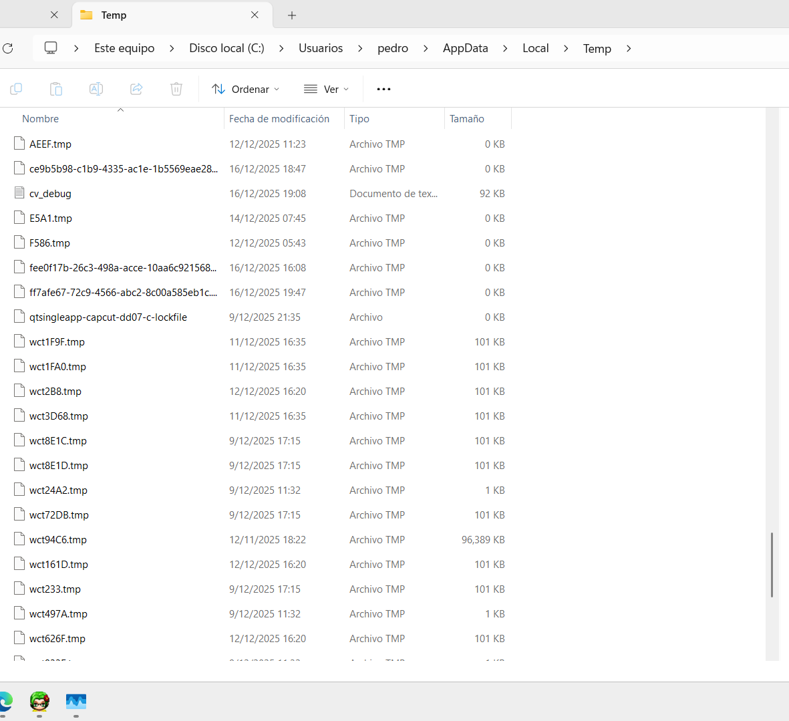Go to AppData in the breadcrumb
Image resolution: width=789 pixels, height=721 pixels.
pyautogui.click(x=466, y=48)
